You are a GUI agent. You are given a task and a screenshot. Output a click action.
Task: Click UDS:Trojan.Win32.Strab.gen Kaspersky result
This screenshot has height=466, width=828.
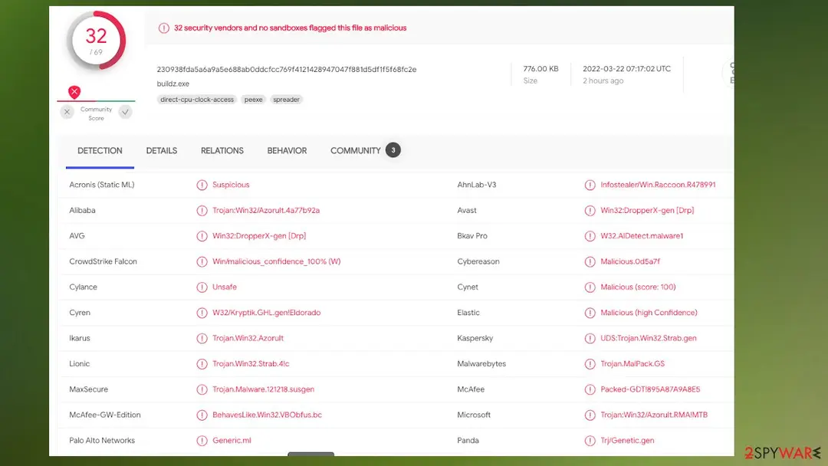pyautogui.click(x=649, y=338)
